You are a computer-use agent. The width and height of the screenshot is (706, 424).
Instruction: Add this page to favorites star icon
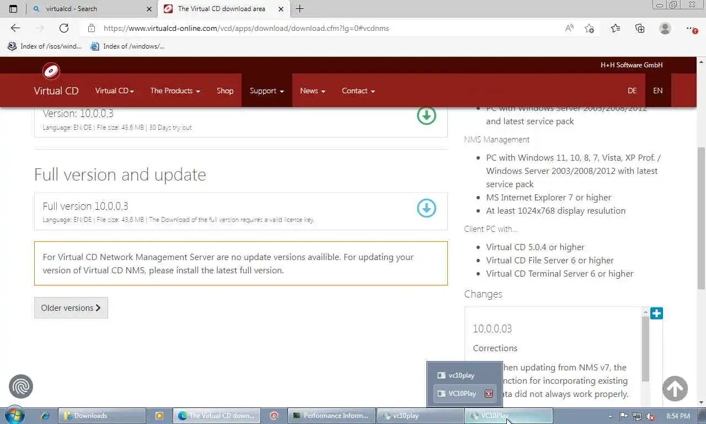(x=589, y=28)
